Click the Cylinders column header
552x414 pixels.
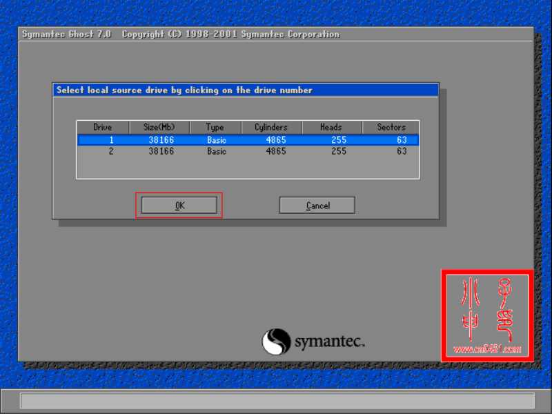coord(271,127)
